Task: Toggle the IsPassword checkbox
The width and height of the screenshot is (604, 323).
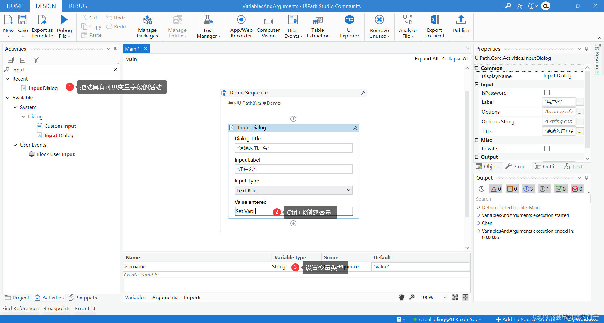Action: 547,93
